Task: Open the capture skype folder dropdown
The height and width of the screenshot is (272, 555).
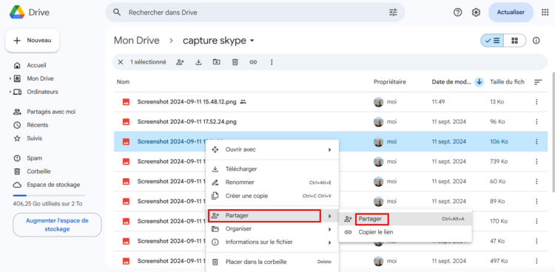Action: pyautogui.click(x=252, y=41)
